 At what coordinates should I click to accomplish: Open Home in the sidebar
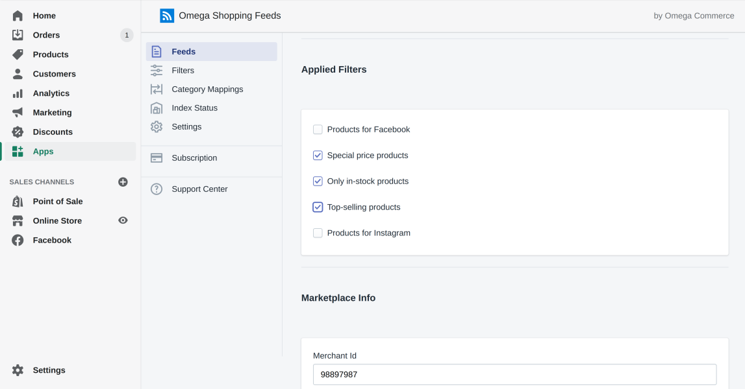(x=44, y=16)
